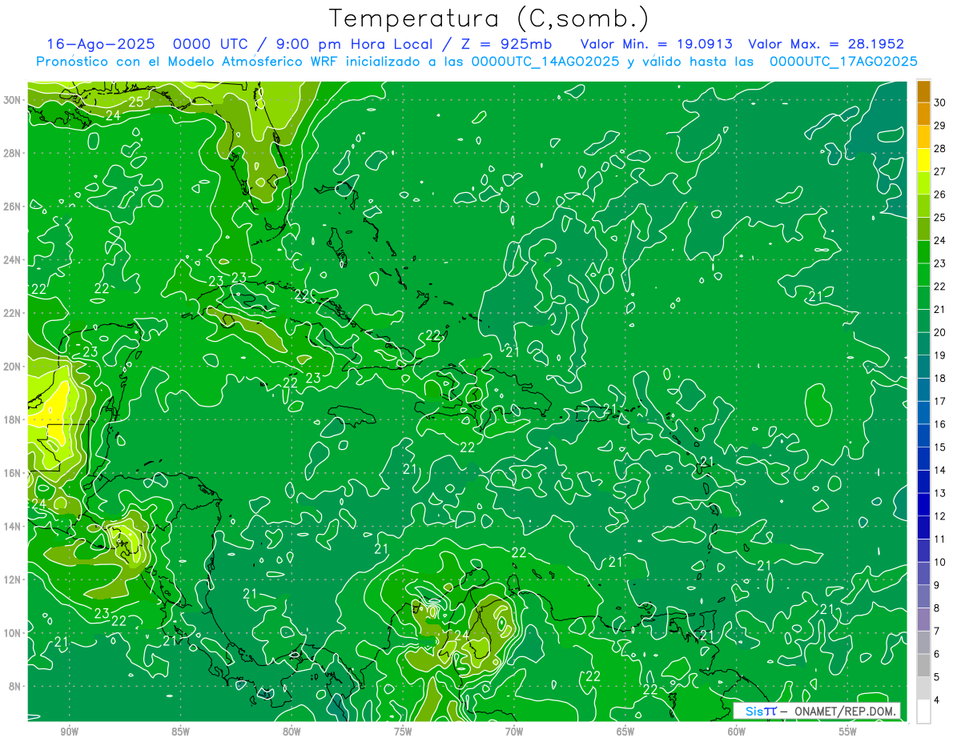Image resolution: width=961 pixels, height=742 pixels.
Task: Click the legend scale value 30
Action: [941, 102]
